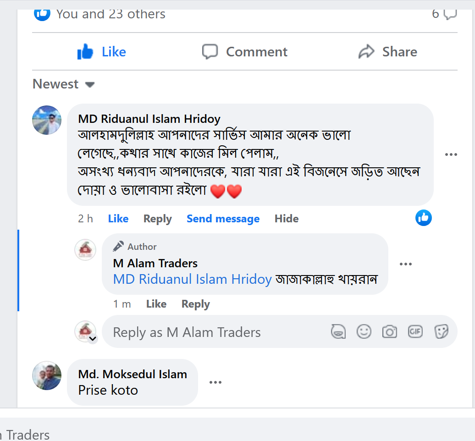Open the GIF picker icon
The width and height of the screenshot is (475, 441).
(x=415, y=331)
